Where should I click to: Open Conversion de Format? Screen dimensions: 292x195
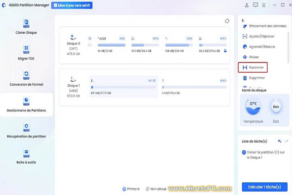(26, 78)
